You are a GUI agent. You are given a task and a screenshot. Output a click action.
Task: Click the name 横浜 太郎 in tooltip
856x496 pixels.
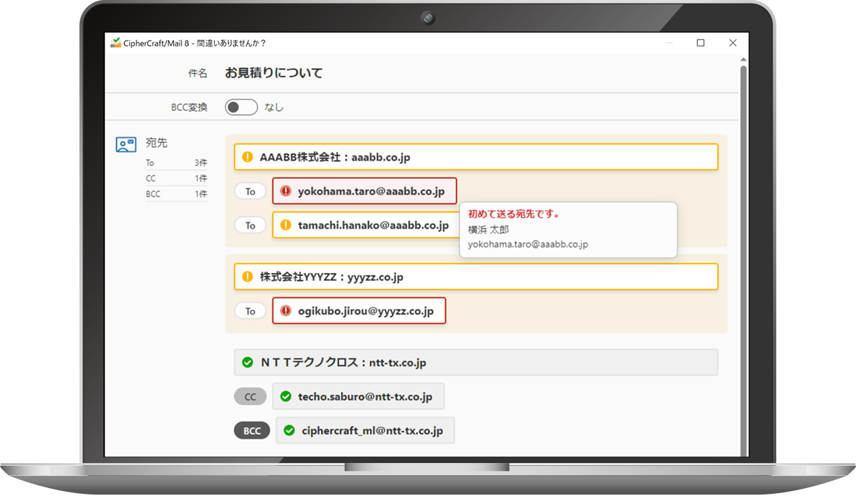tap(488, 229)
